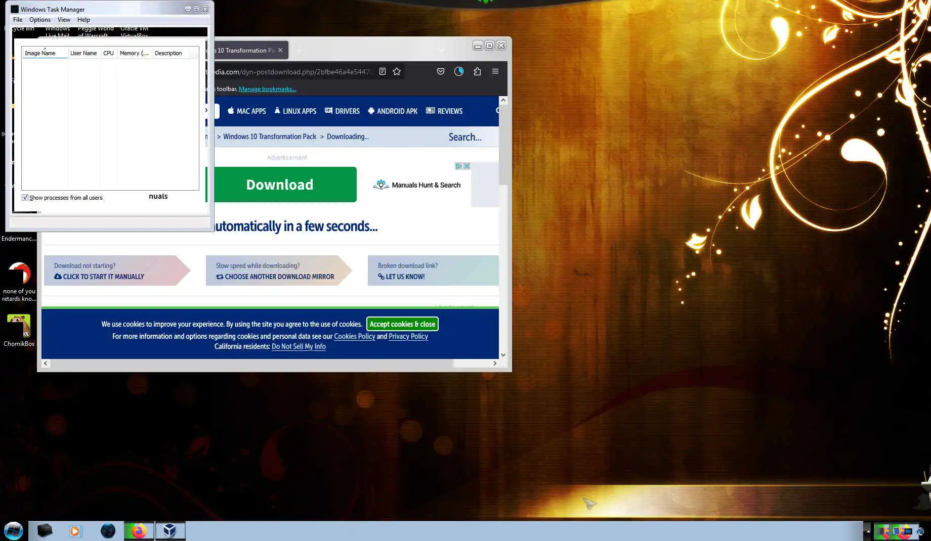Click the Save to Pocket icon
Viewport: 931px width, 541px height.
click(441, 72)
